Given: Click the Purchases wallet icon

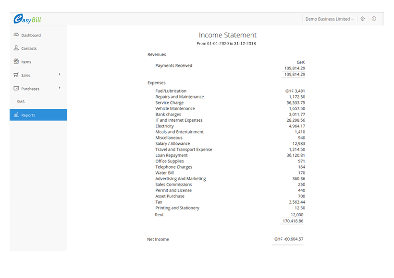Looking at the screenshot, I should click(16, 89).
